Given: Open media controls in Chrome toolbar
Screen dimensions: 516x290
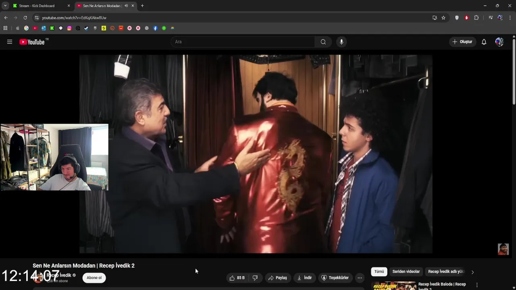Looking at the screenshot, I should point(490,18).
